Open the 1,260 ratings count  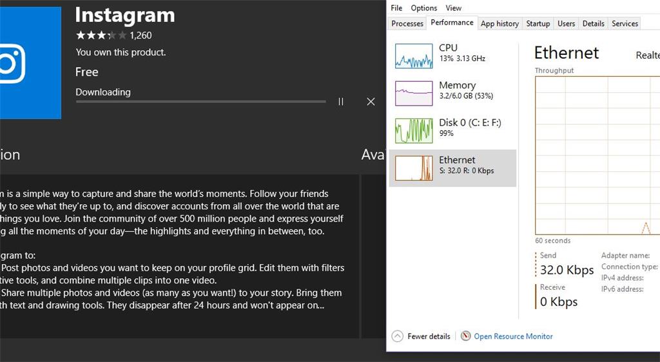click(x=141, y=35)
